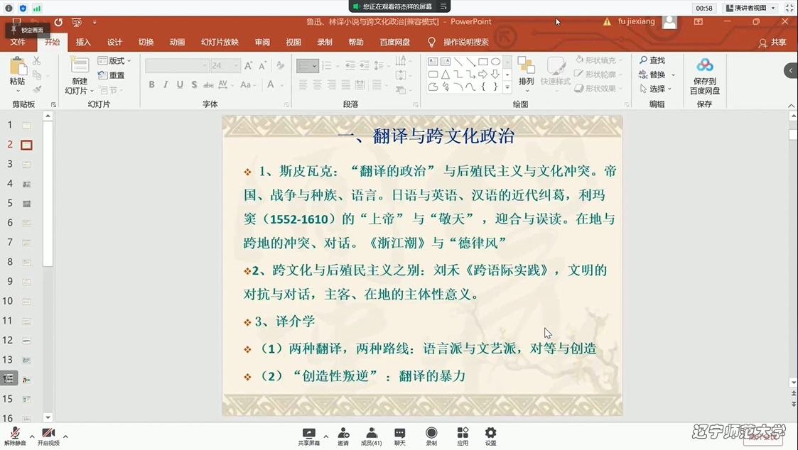The height and width of the screenshot is (450, 798).
Task: Open the 幻灯片放映 ribbon tab
Action: click(x=220, y=42)
